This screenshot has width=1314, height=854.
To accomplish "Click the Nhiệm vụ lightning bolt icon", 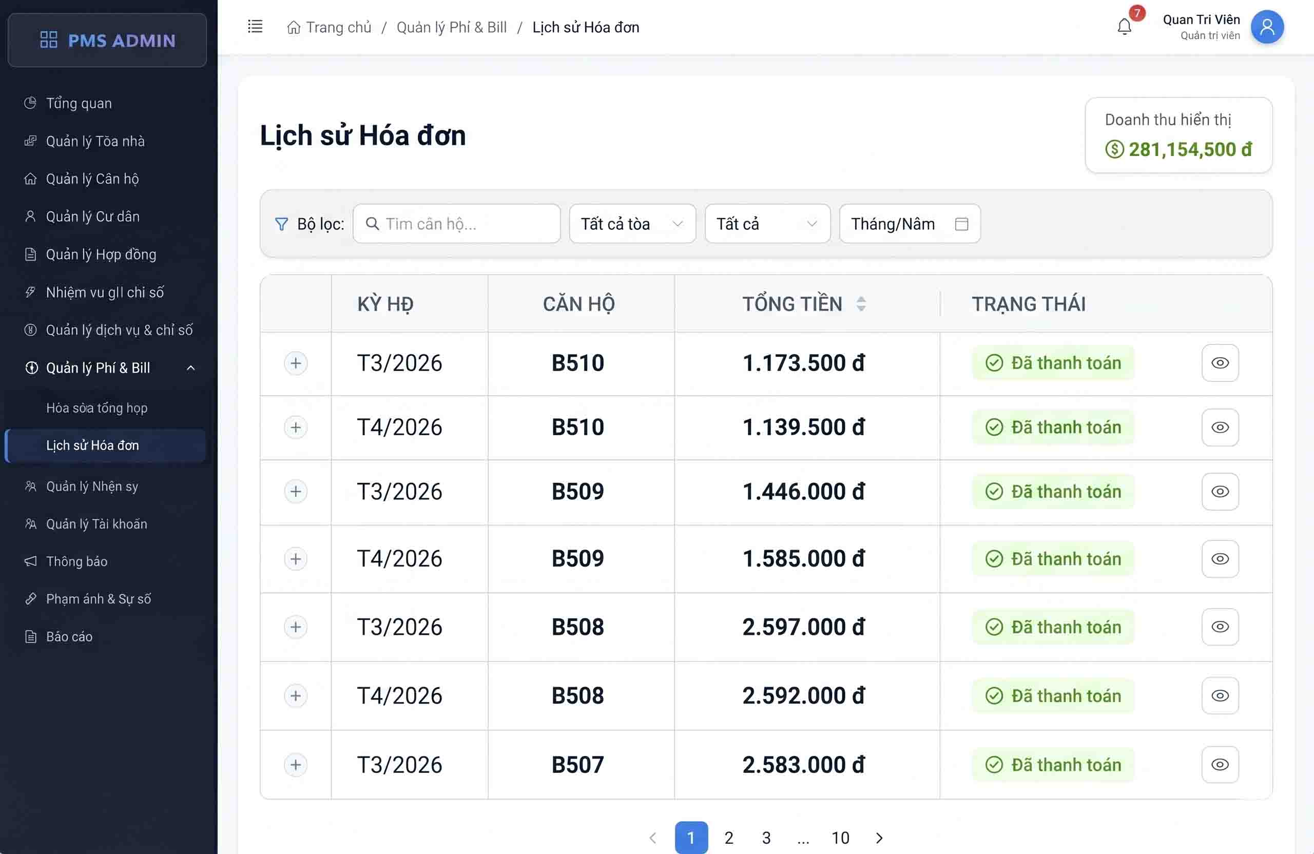I will point(30,292).
